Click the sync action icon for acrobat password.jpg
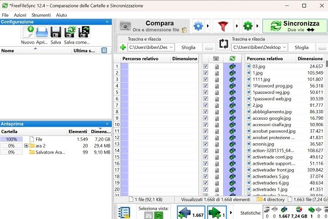 tap(232, 132)
